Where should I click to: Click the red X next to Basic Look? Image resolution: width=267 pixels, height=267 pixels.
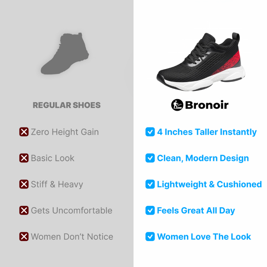pos(24,158)
